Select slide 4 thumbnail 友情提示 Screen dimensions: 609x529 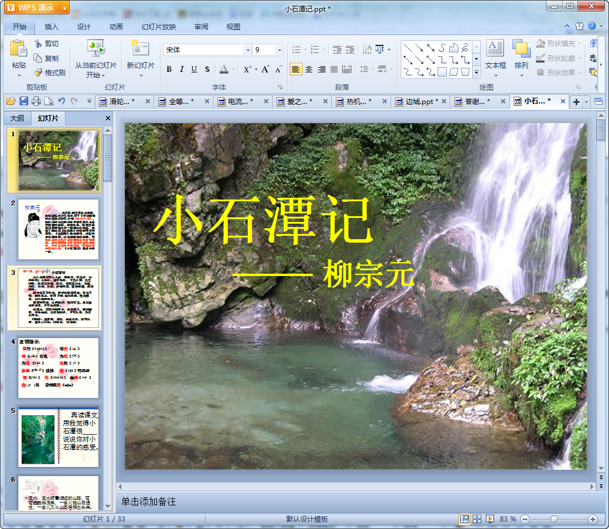(x=58, y=367)
